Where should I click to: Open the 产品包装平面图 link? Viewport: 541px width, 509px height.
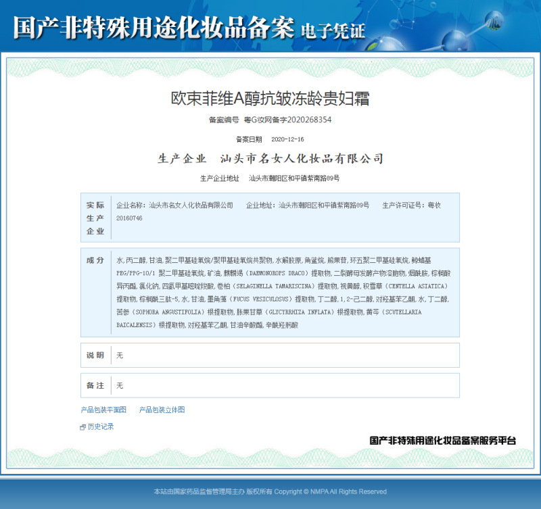click(103, 410)
